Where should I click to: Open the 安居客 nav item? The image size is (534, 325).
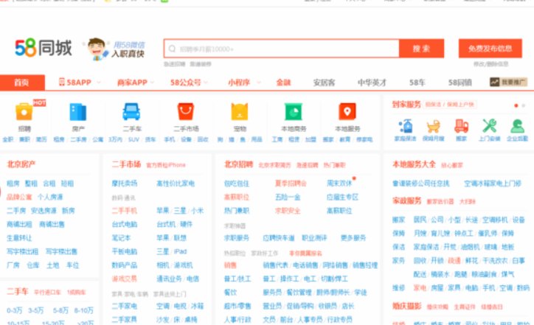[x=324, y=83]
